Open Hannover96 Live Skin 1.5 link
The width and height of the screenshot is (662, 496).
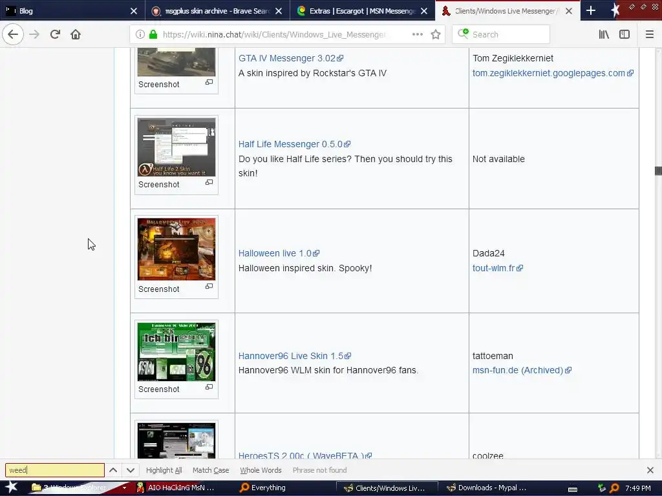(295, 356)
